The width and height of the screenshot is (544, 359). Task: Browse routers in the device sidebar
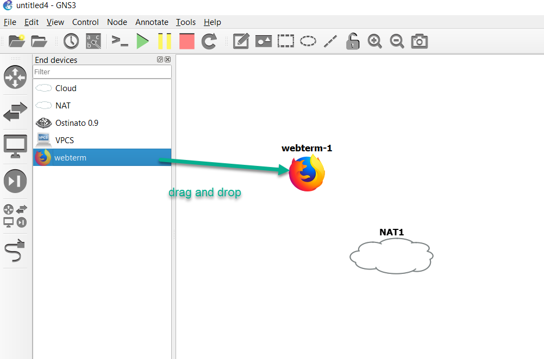[x=15, y=77]
